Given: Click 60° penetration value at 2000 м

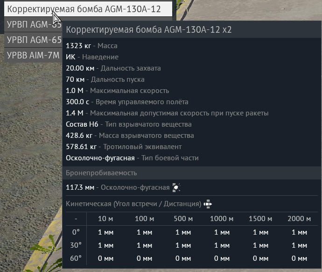Looking at the screenshot, I should (x=300, y=258).
